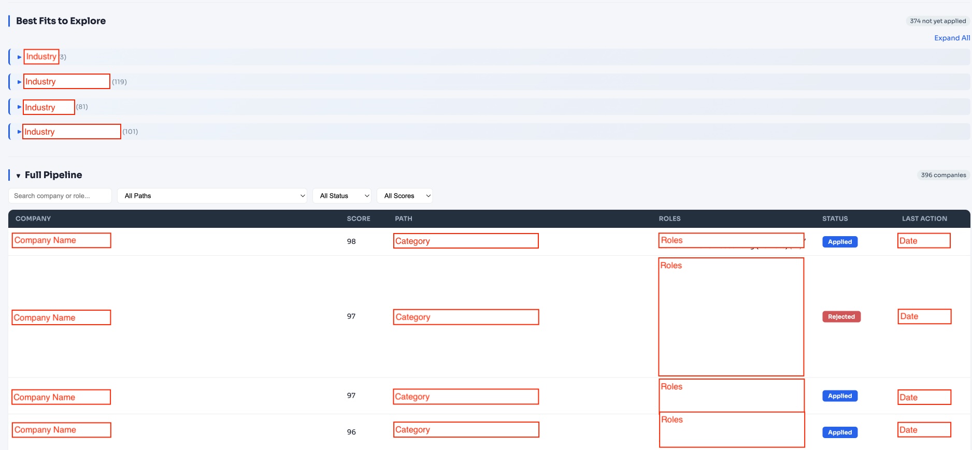This screenshot has height=450, width=972.
Task: Click the 374 not yet applied badge
Action: pyautogui.click(x=938, y=21)
